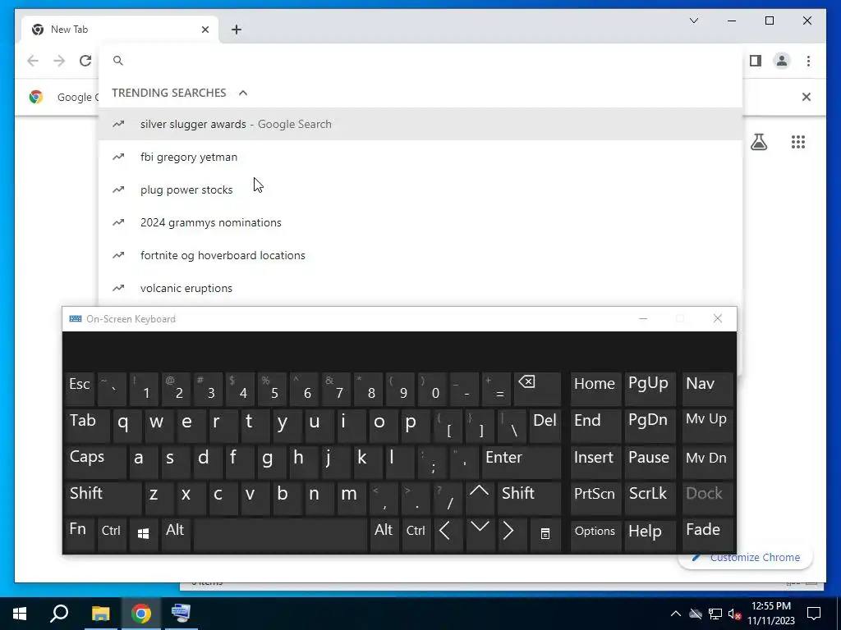Tap the Mv Dn key on the keyboard
The width and height of the screenshot is (841, 630).
click(x=707, y=462)
